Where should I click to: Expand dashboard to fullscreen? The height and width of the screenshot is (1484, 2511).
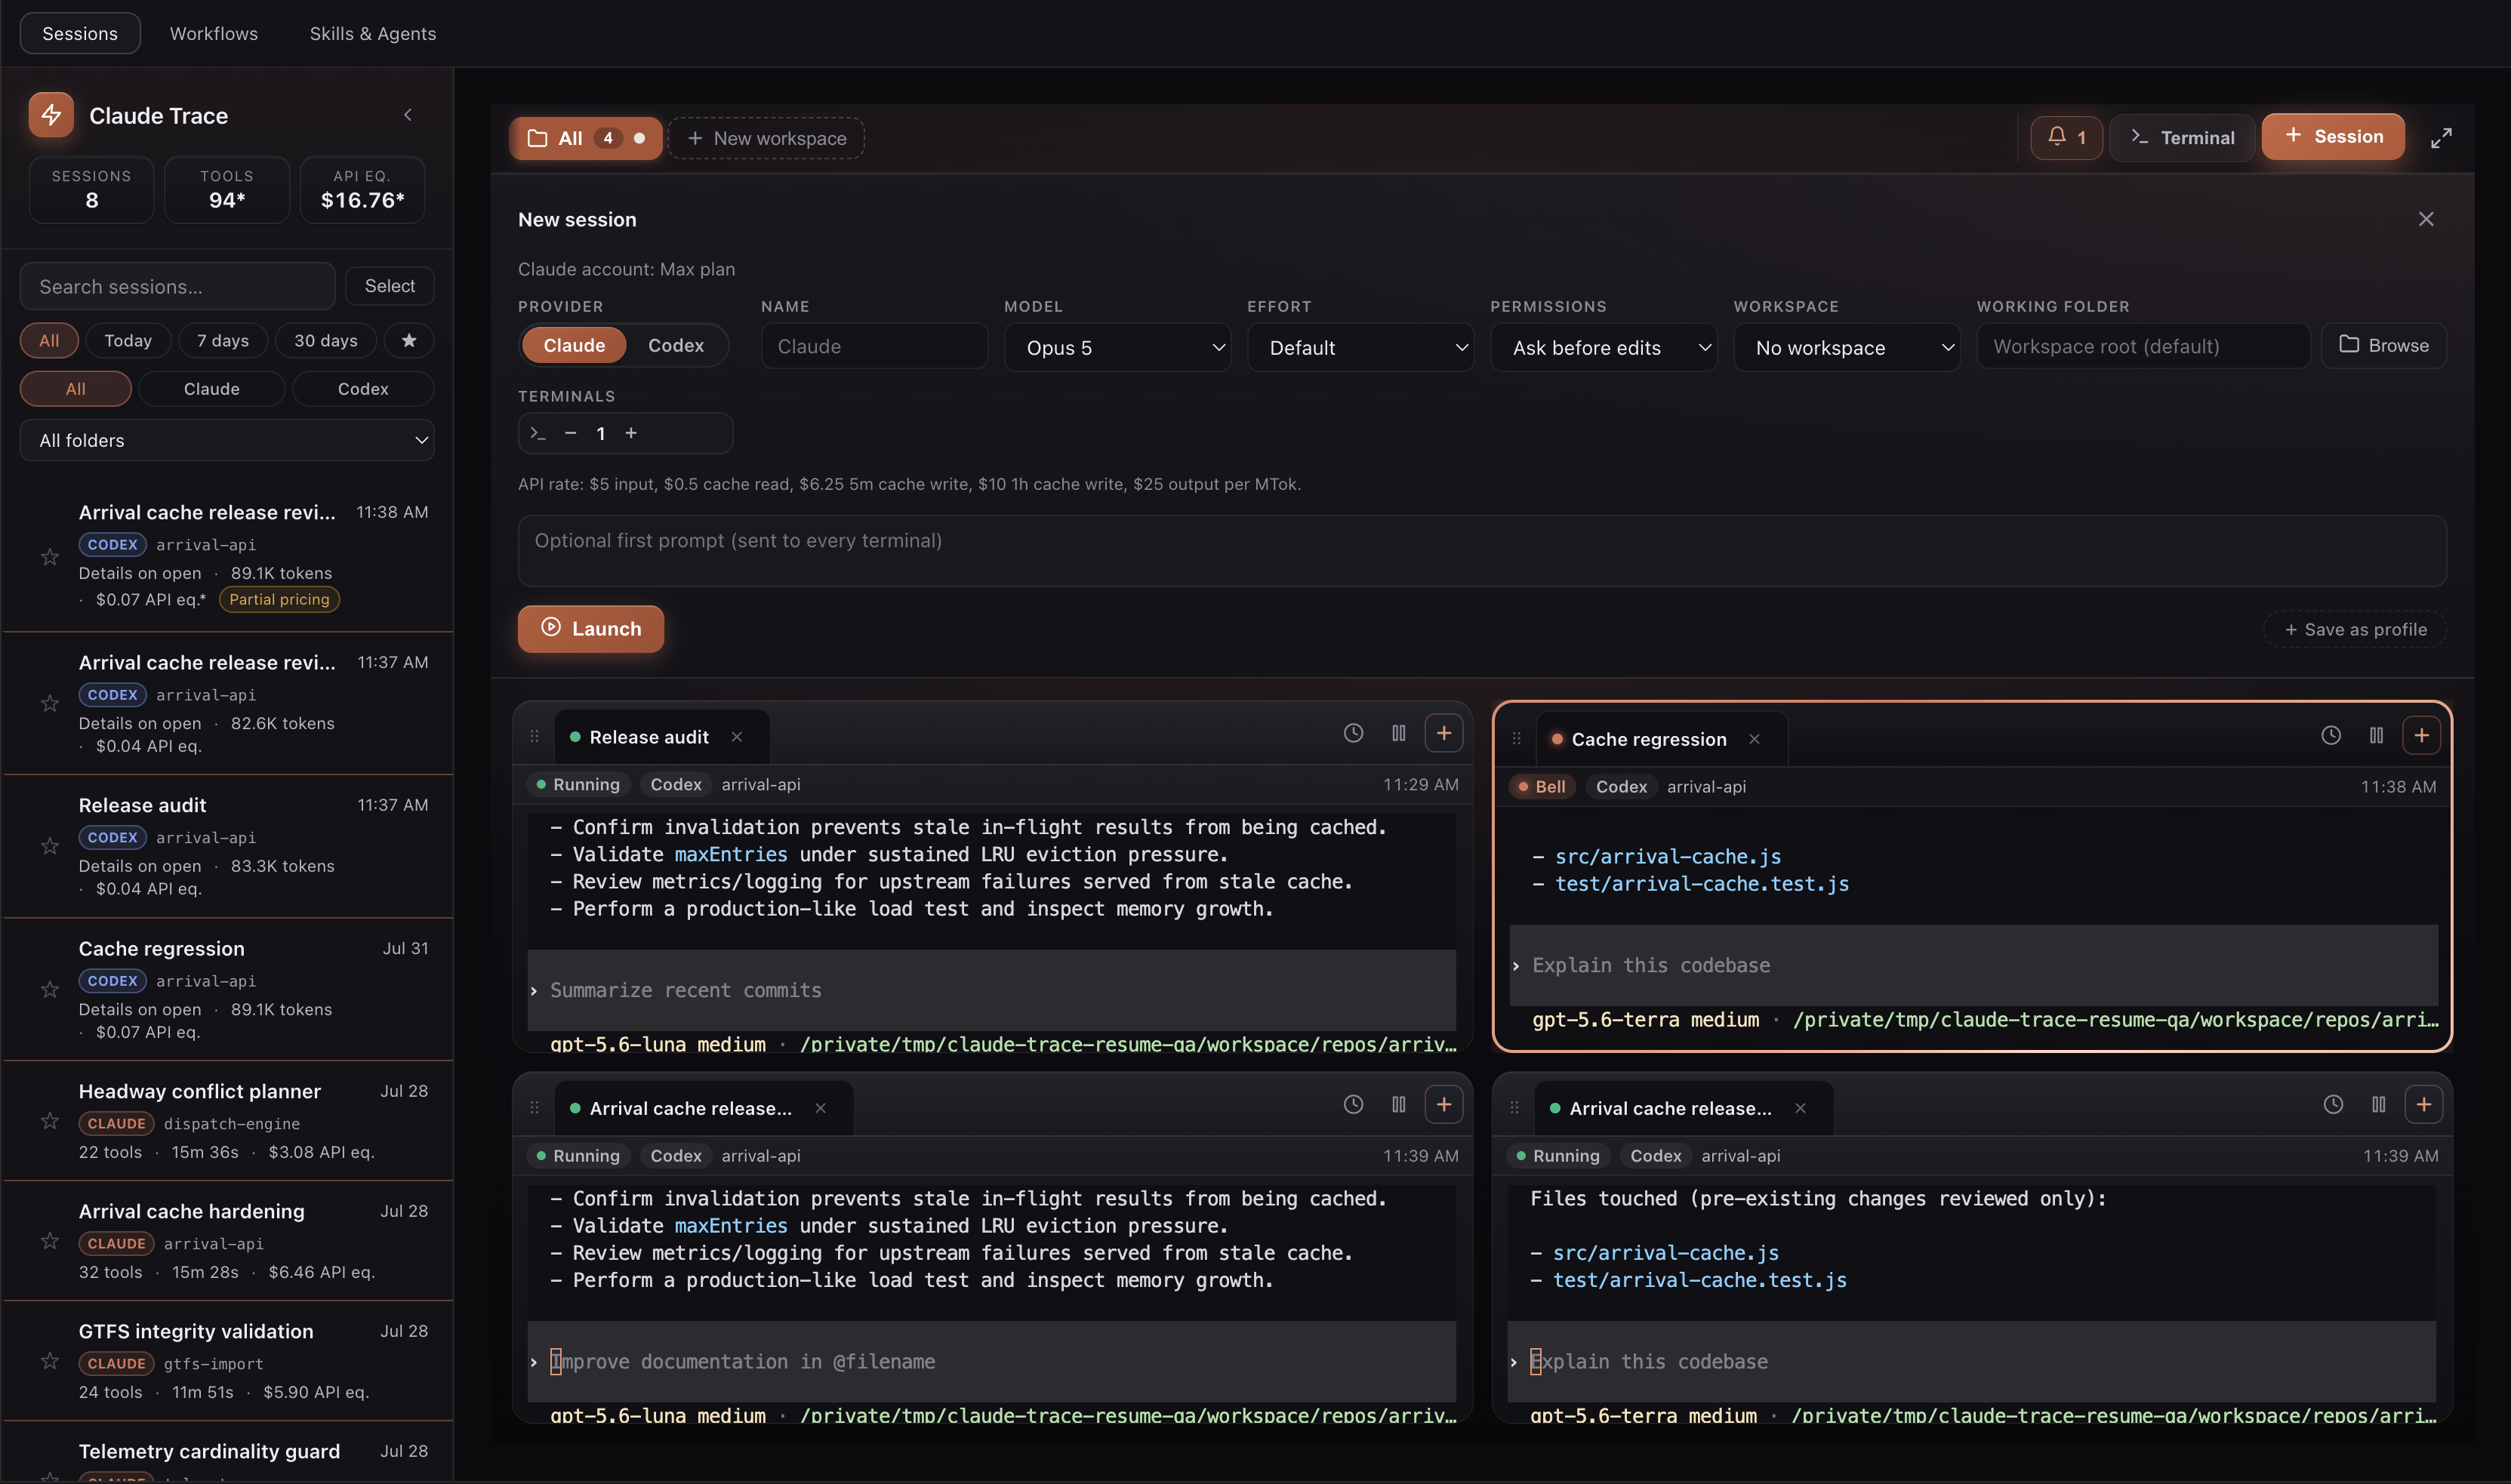(x=2441, y=138)
